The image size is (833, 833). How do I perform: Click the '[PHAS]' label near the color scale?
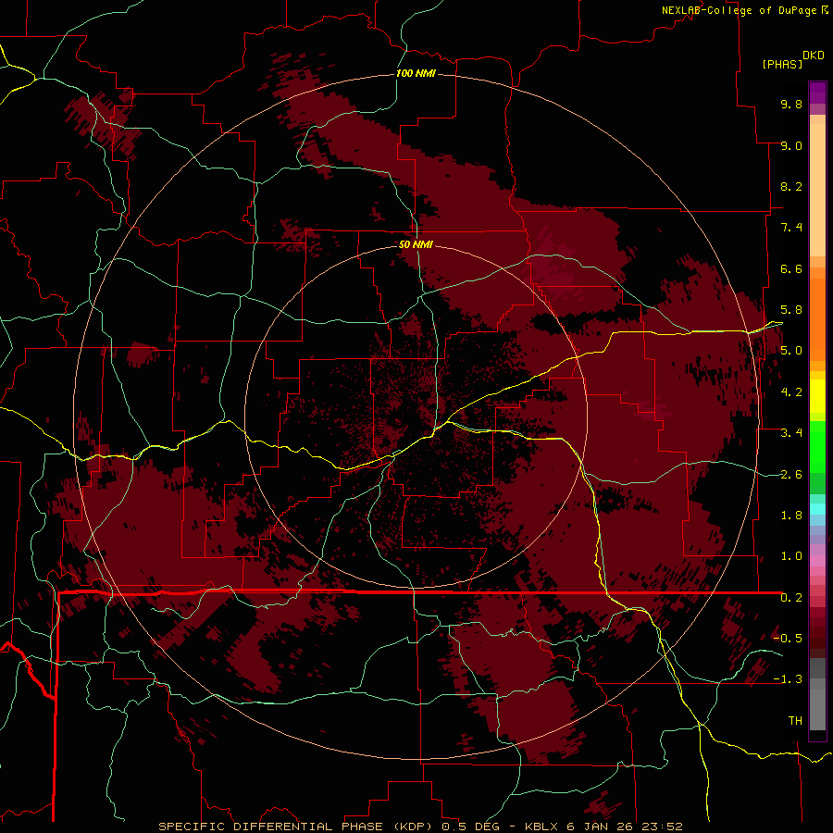pyautogui.click(x=782, y=64)
